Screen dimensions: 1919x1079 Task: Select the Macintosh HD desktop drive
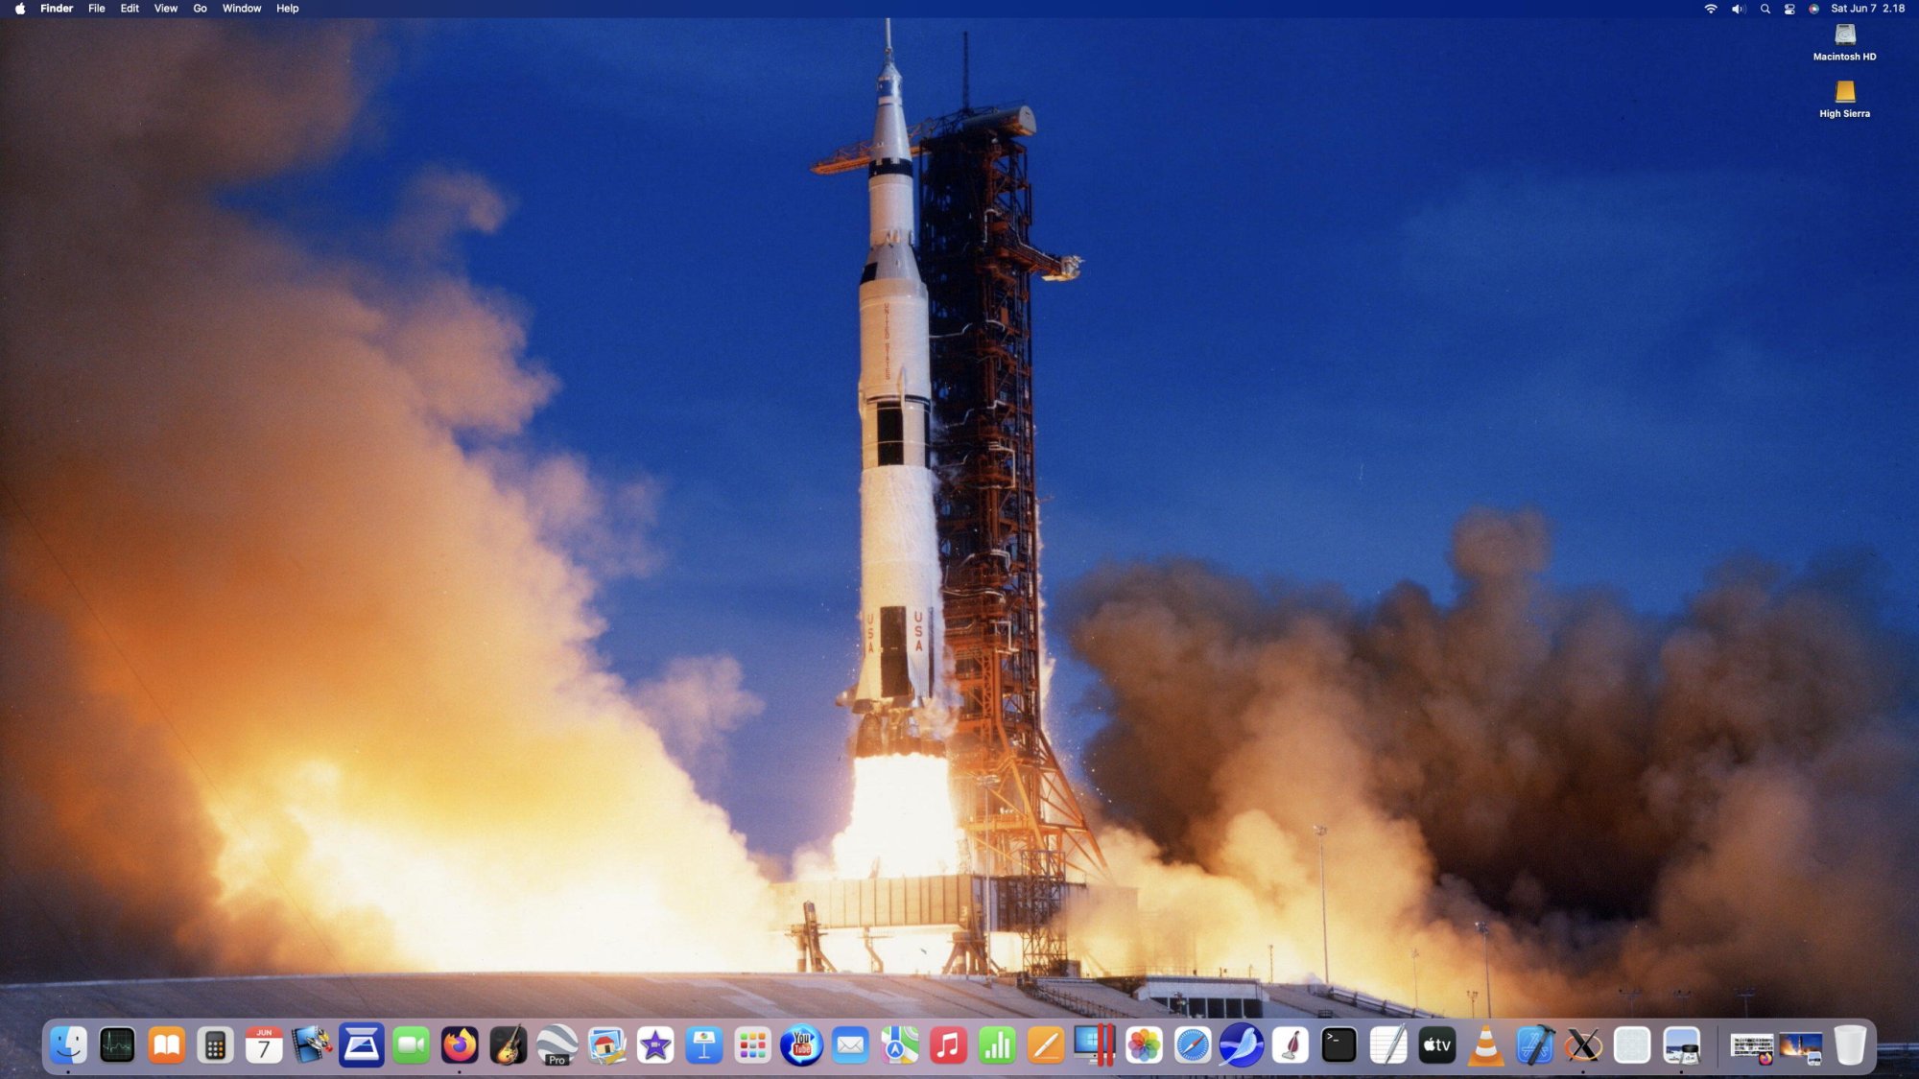(1844, 36)
